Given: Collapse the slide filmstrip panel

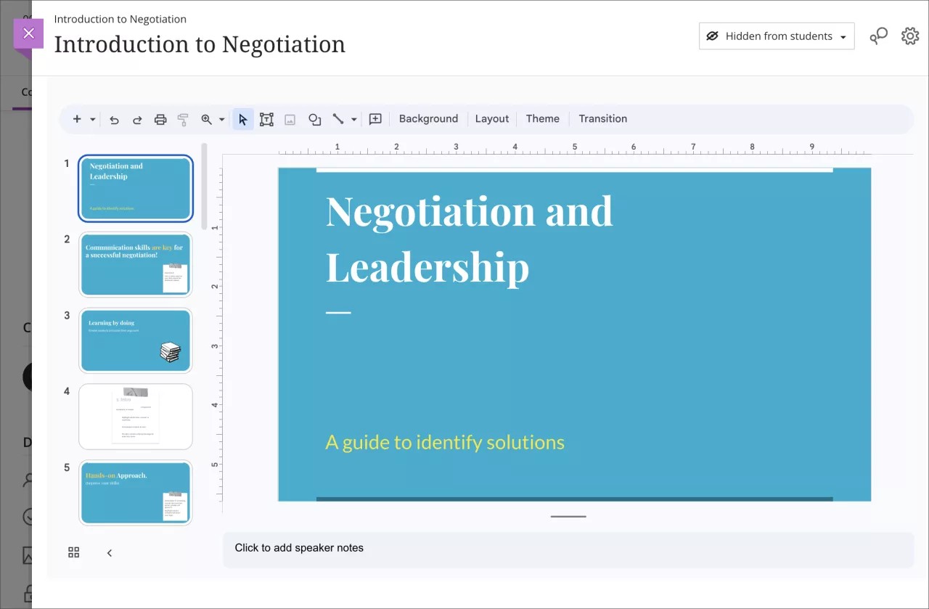Looking at the screenshot, I should point(110,552).
